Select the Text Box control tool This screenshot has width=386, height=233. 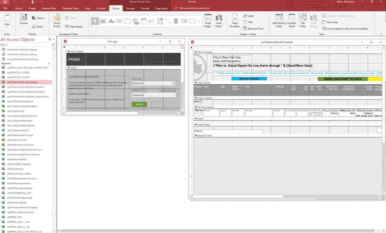[104, 21]
